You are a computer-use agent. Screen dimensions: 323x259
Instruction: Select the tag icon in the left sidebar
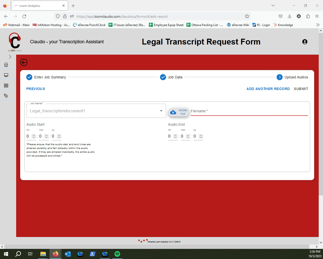6,95
